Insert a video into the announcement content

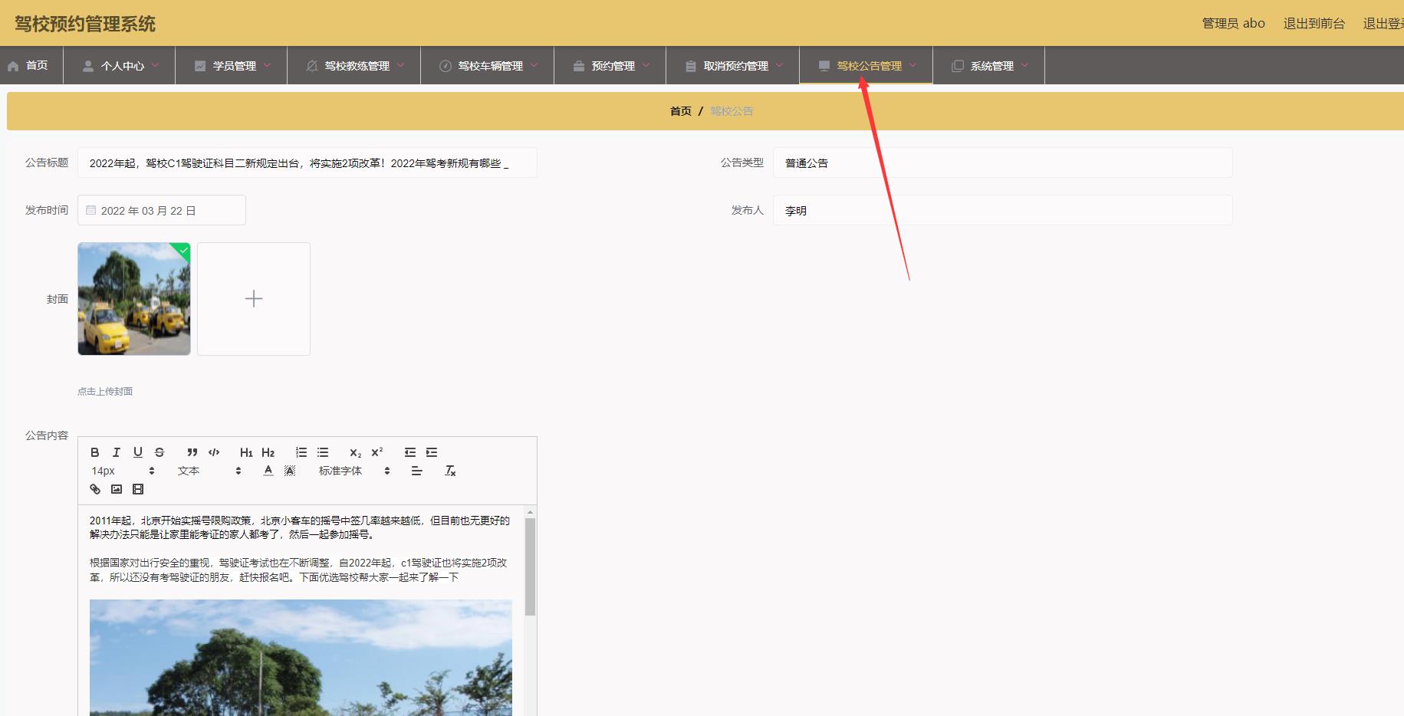[x=138, y=489]
